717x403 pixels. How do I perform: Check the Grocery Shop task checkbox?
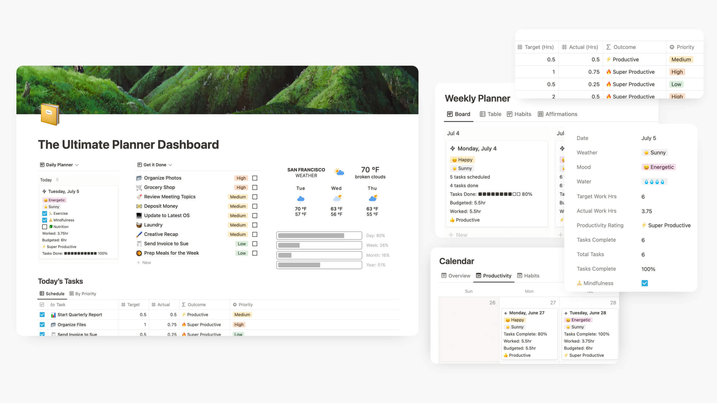click(x=255, y=187)
